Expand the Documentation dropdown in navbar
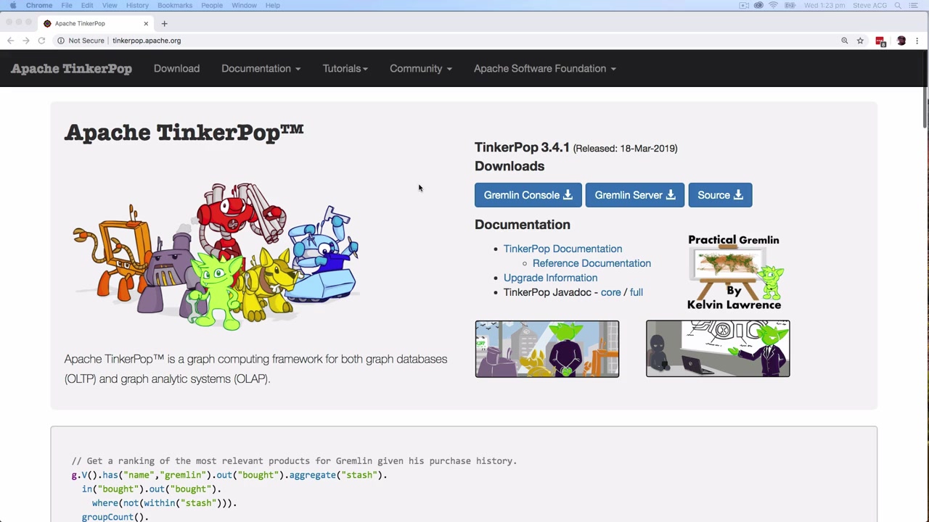929x522 pixels. 261,68
